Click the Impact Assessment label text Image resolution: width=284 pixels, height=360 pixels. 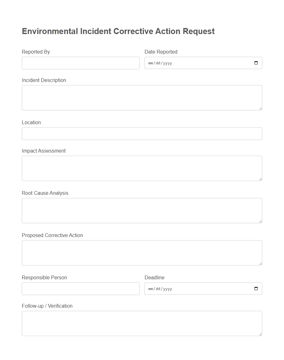pos(44,151)
